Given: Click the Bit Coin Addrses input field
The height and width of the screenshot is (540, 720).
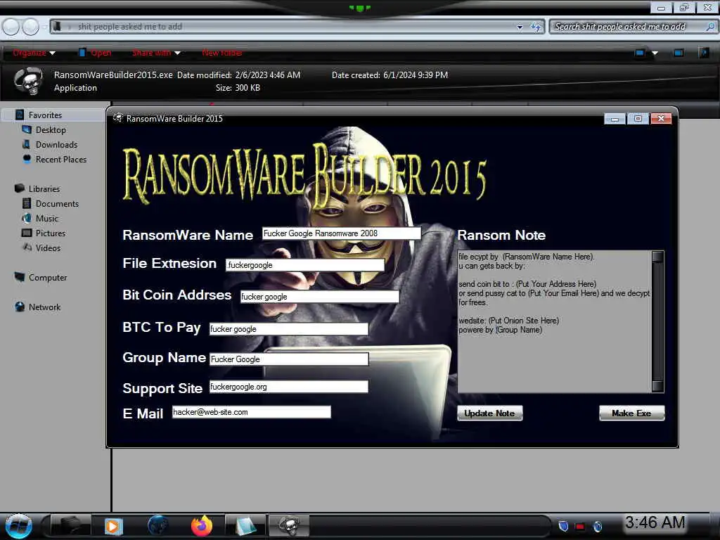Looking at the screenshot, I should [320, 297].
